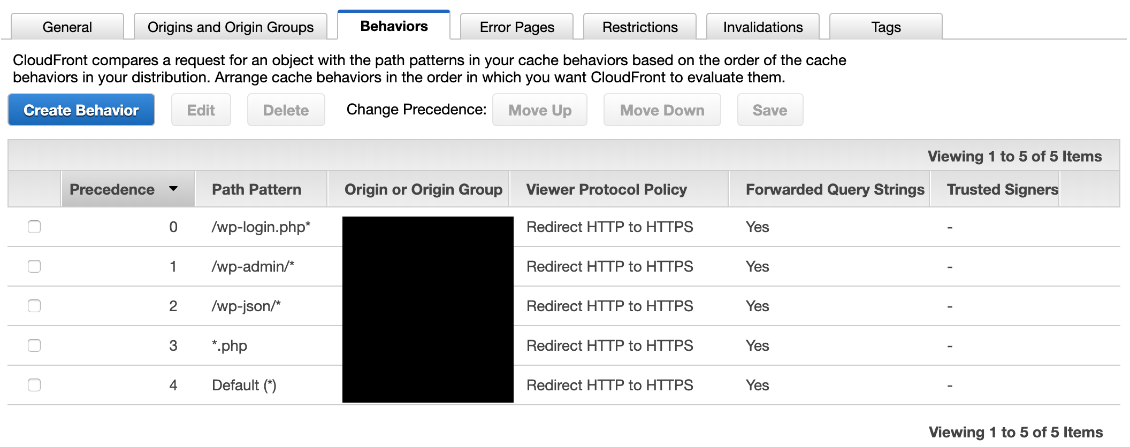
Task: Click Move Up to raise precedence
Action: tap(540, 110)
